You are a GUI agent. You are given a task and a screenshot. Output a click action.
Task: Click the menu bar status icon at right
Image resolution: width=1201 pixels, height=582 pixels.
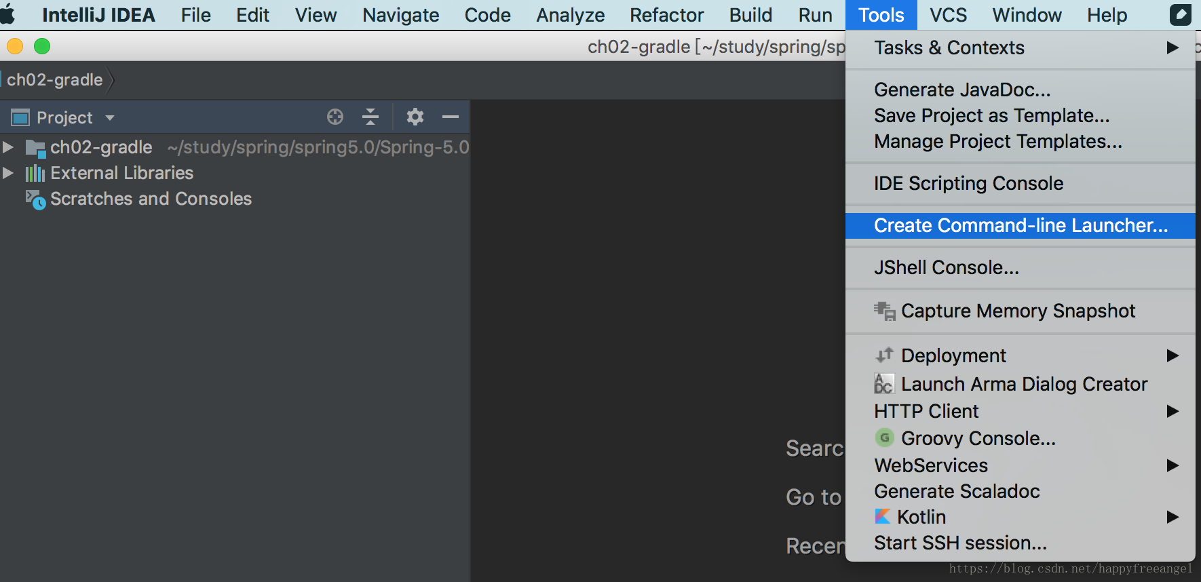click(1181, 15)
